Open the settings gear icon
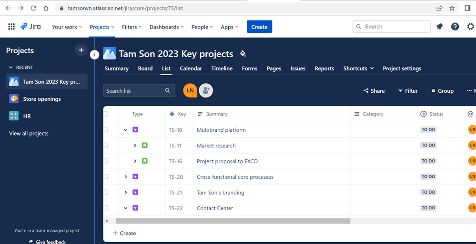This screenshot has height=244, width=476. click(x=470, y=27)
